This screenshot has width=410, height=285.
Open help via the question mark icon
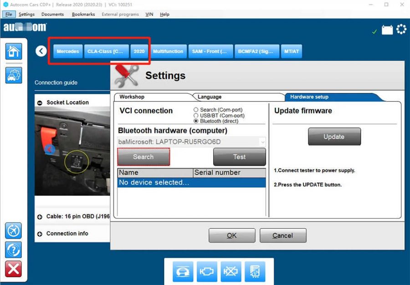click(x=14, y=249)
